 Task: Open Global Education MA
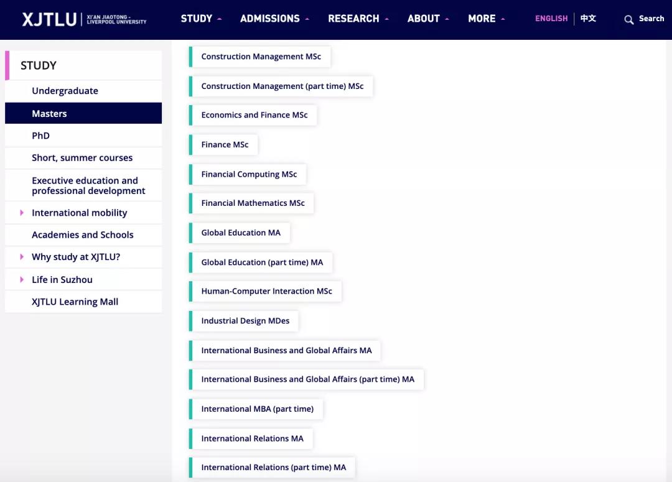[240, 233]
